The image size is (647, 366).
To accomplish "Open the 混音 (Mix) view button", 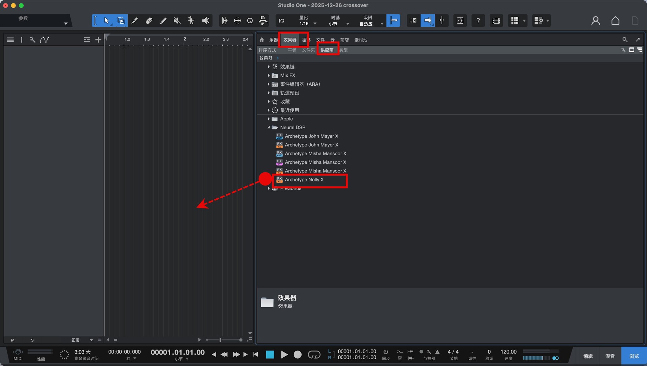I will [610, 356].
